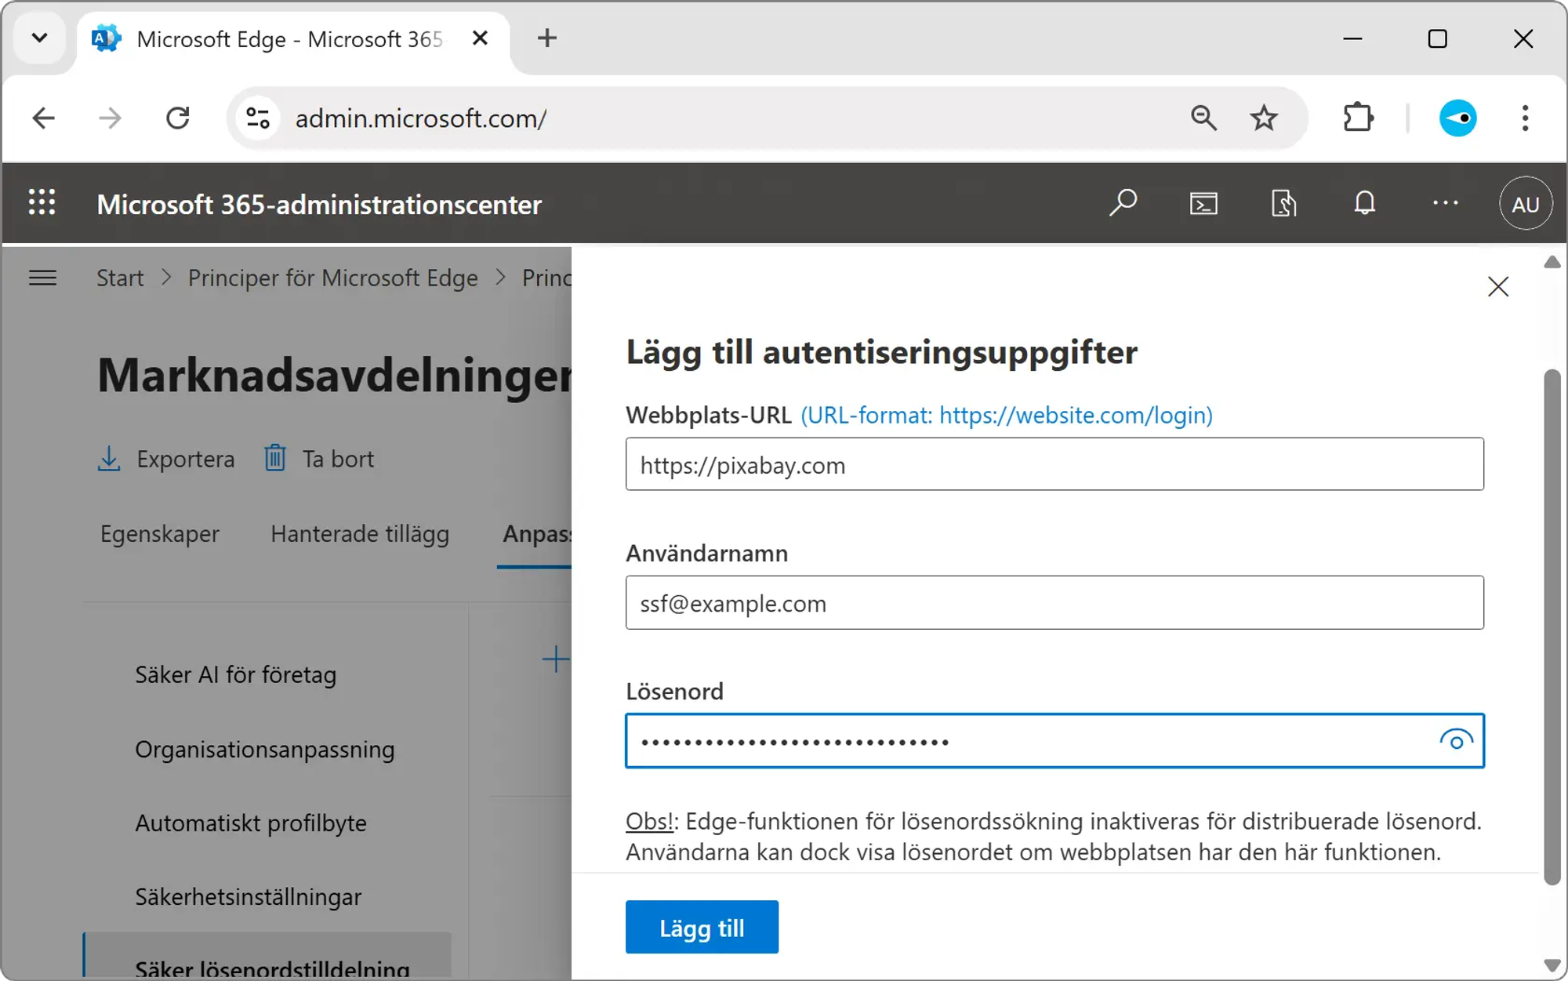The image size is (1568, 981).
Task: Close the Microsoft Edge - Microsoft 365 tab
Action: pos(481,38)
